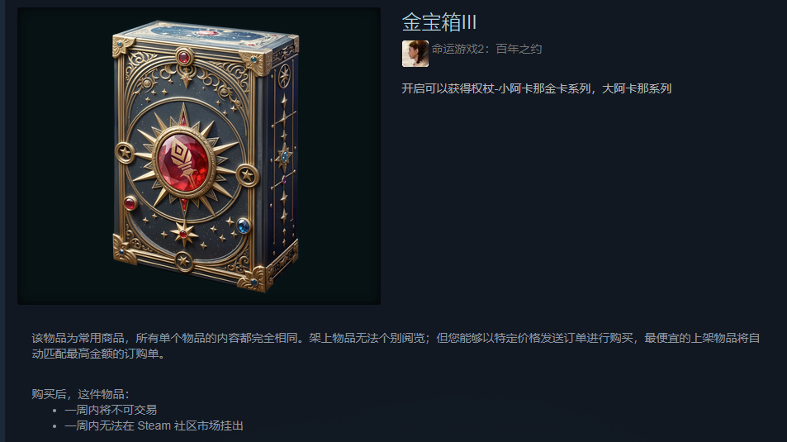The image size is (787, 442).
Task: Click the small red gem at lower left of box
Action: (130, 203)
